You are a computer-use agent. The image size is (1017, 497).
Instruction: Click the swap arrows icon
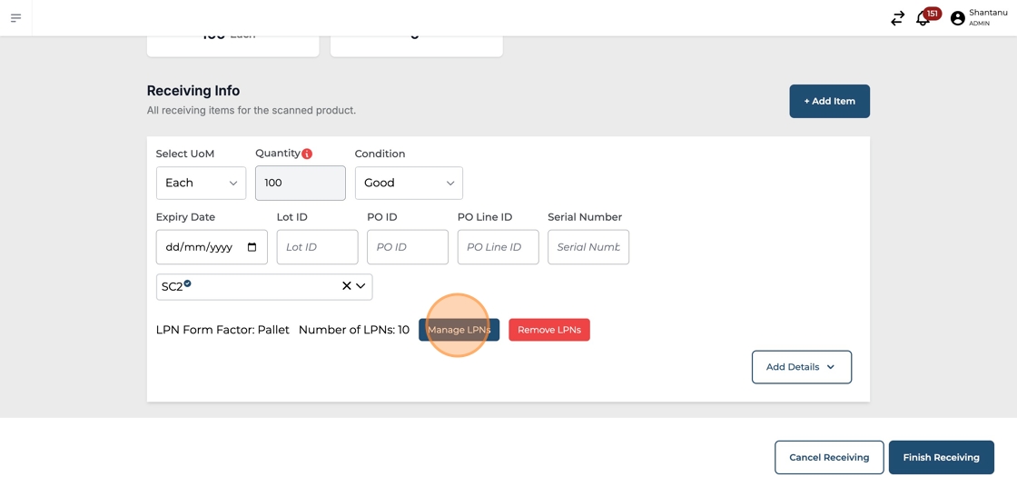tap(897, 18)
